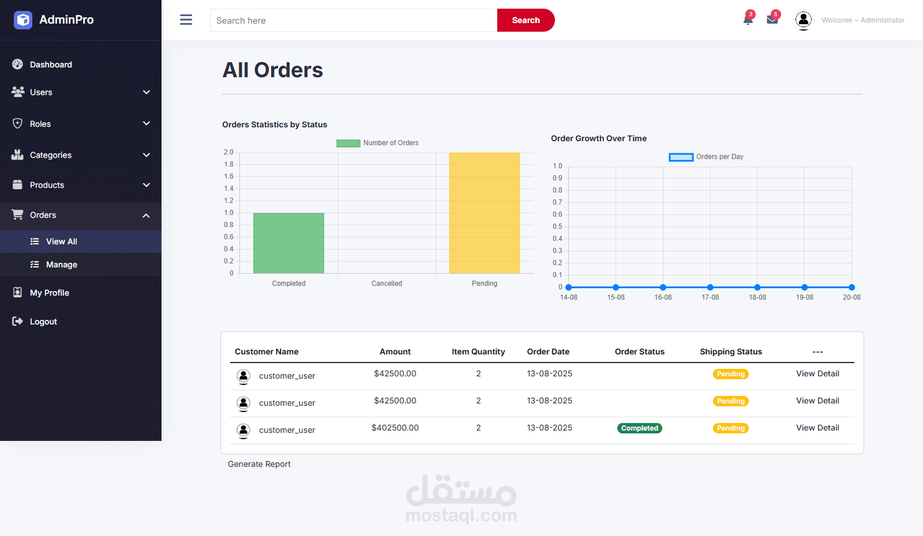923x536 pixels.
Task: Click the Amount column header
Action: click(395, 352)
